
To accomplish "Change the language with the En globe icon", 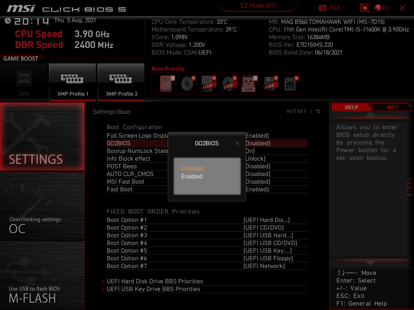I will pos(382,8).
